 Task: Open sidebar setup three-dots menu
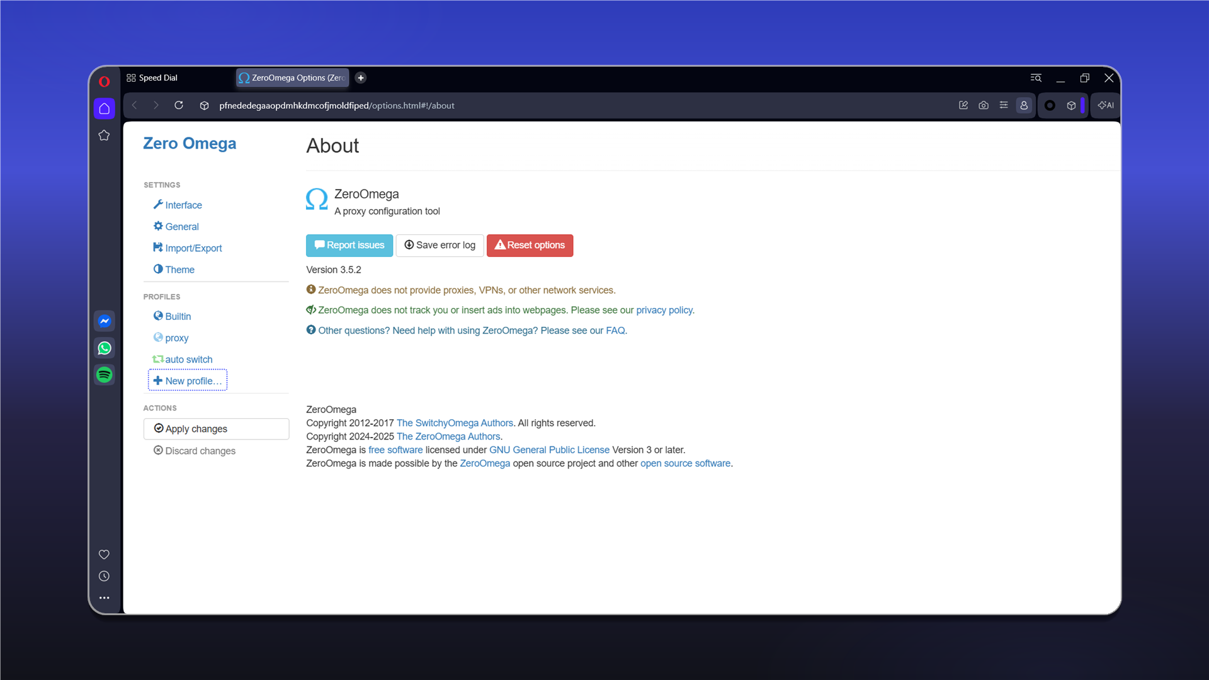pyautogui.click(x=105, y=598)
